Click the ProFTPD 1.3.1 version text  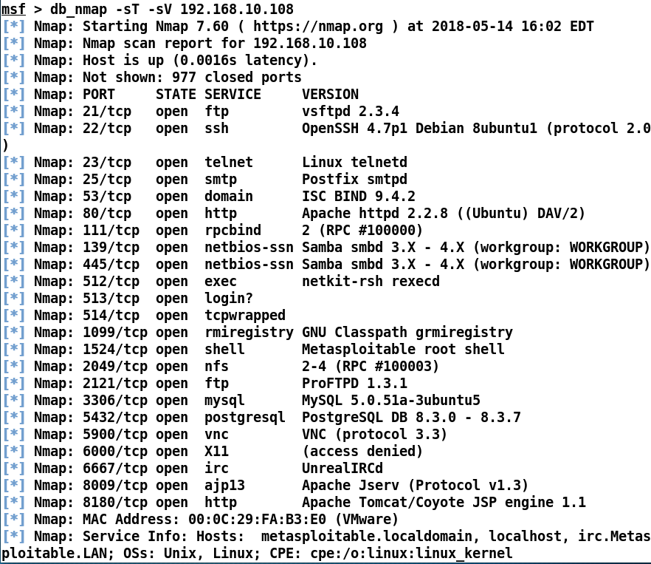[x=354, y=384]
